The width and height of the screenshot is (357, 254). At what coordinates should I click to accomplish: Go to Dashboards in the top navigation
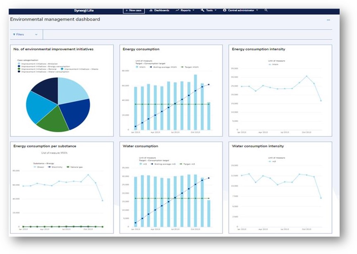coord(161,10)
